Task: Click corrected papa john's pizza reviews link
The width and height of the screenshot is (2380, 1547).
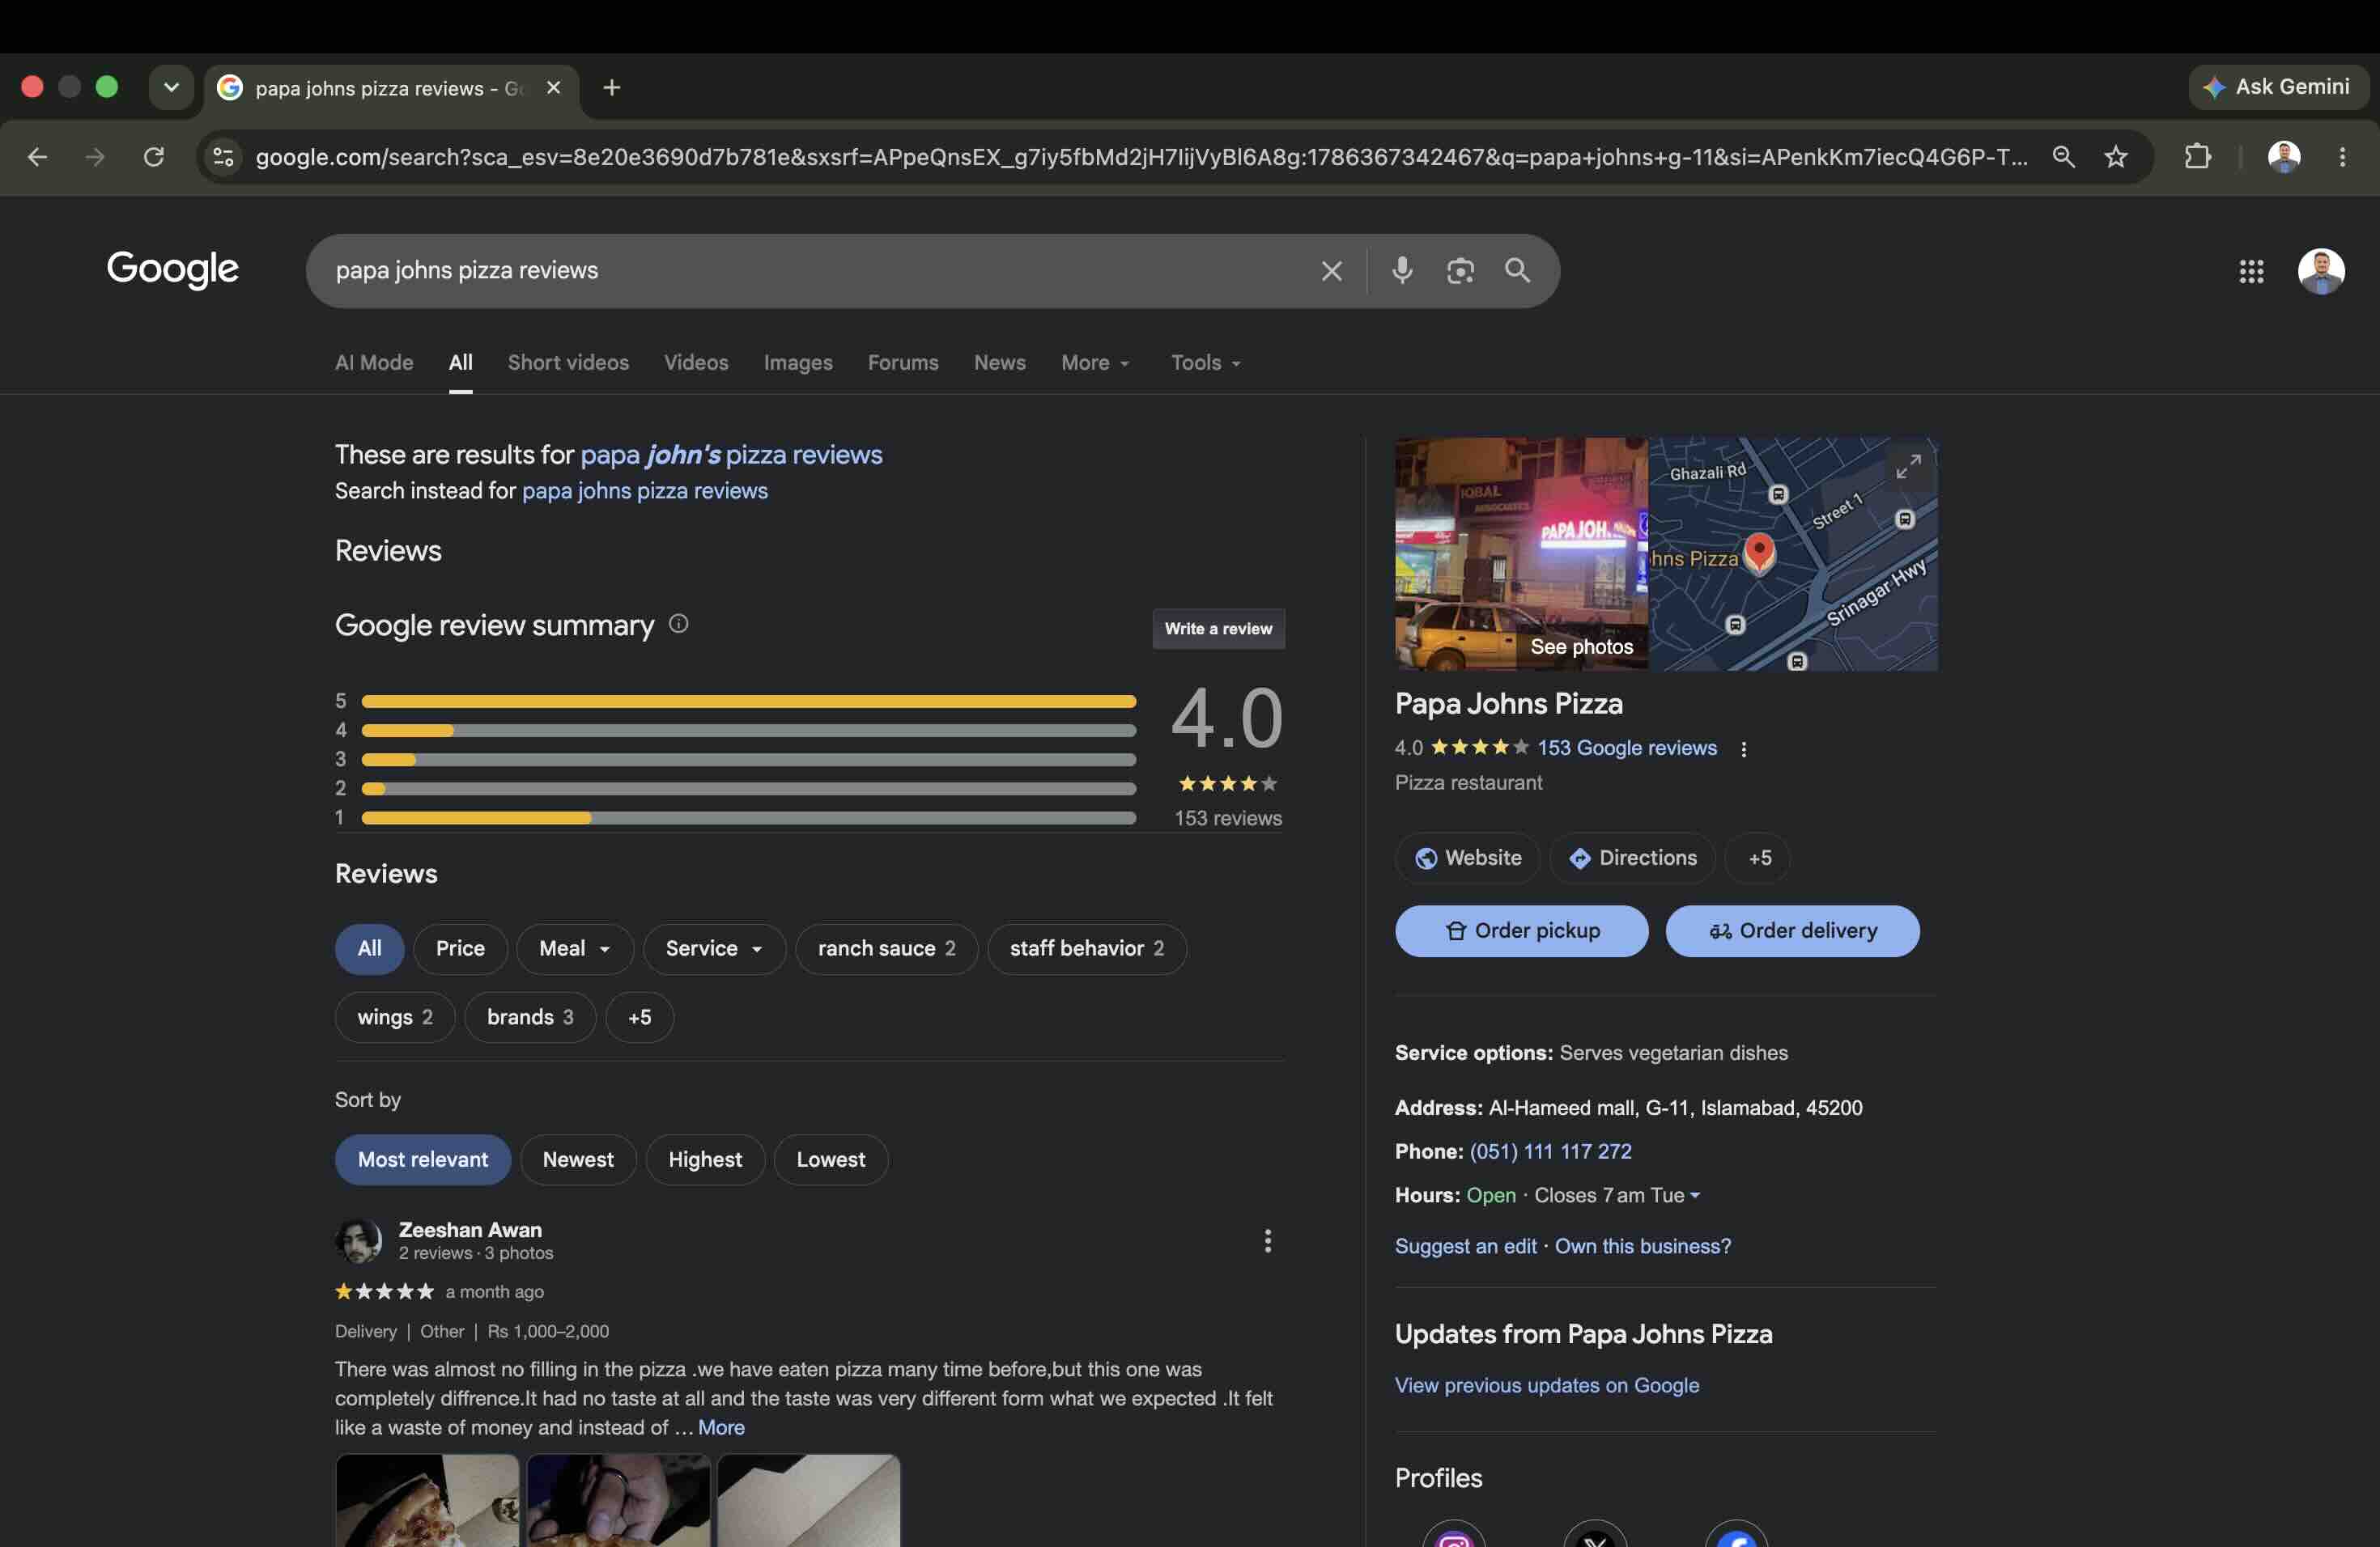Action: (731, 455)
